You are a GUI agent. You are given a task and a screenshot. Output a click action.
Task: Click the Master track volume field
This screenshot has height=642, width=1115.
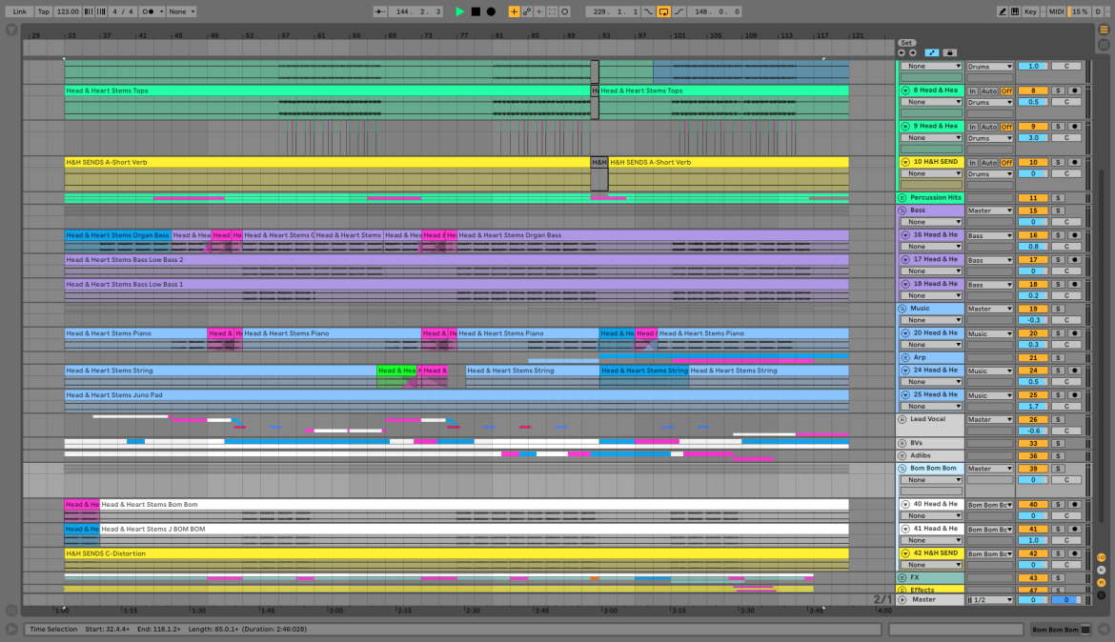tap(1032, 600)
